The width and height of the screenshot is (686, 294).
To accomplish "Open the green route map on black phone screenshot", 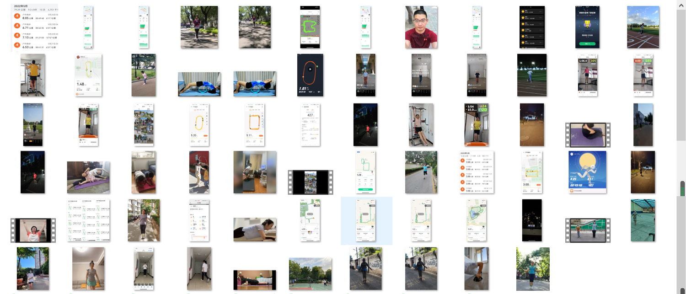I will tap(312, 27).
